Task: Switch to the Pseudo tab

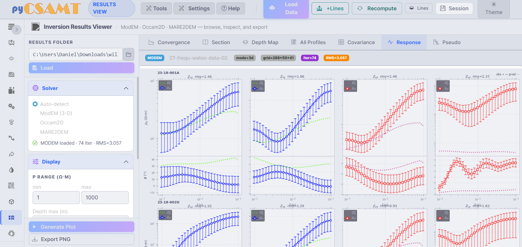Action: click(447, 42)
